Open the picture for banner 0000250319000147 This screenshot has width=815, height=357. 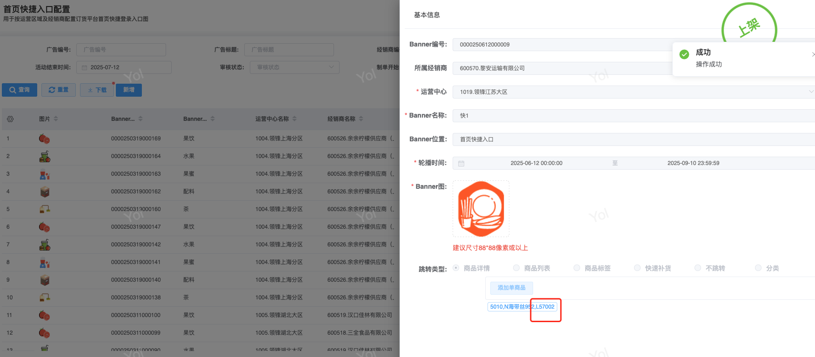pyautogui.click(x=44, y=227)
